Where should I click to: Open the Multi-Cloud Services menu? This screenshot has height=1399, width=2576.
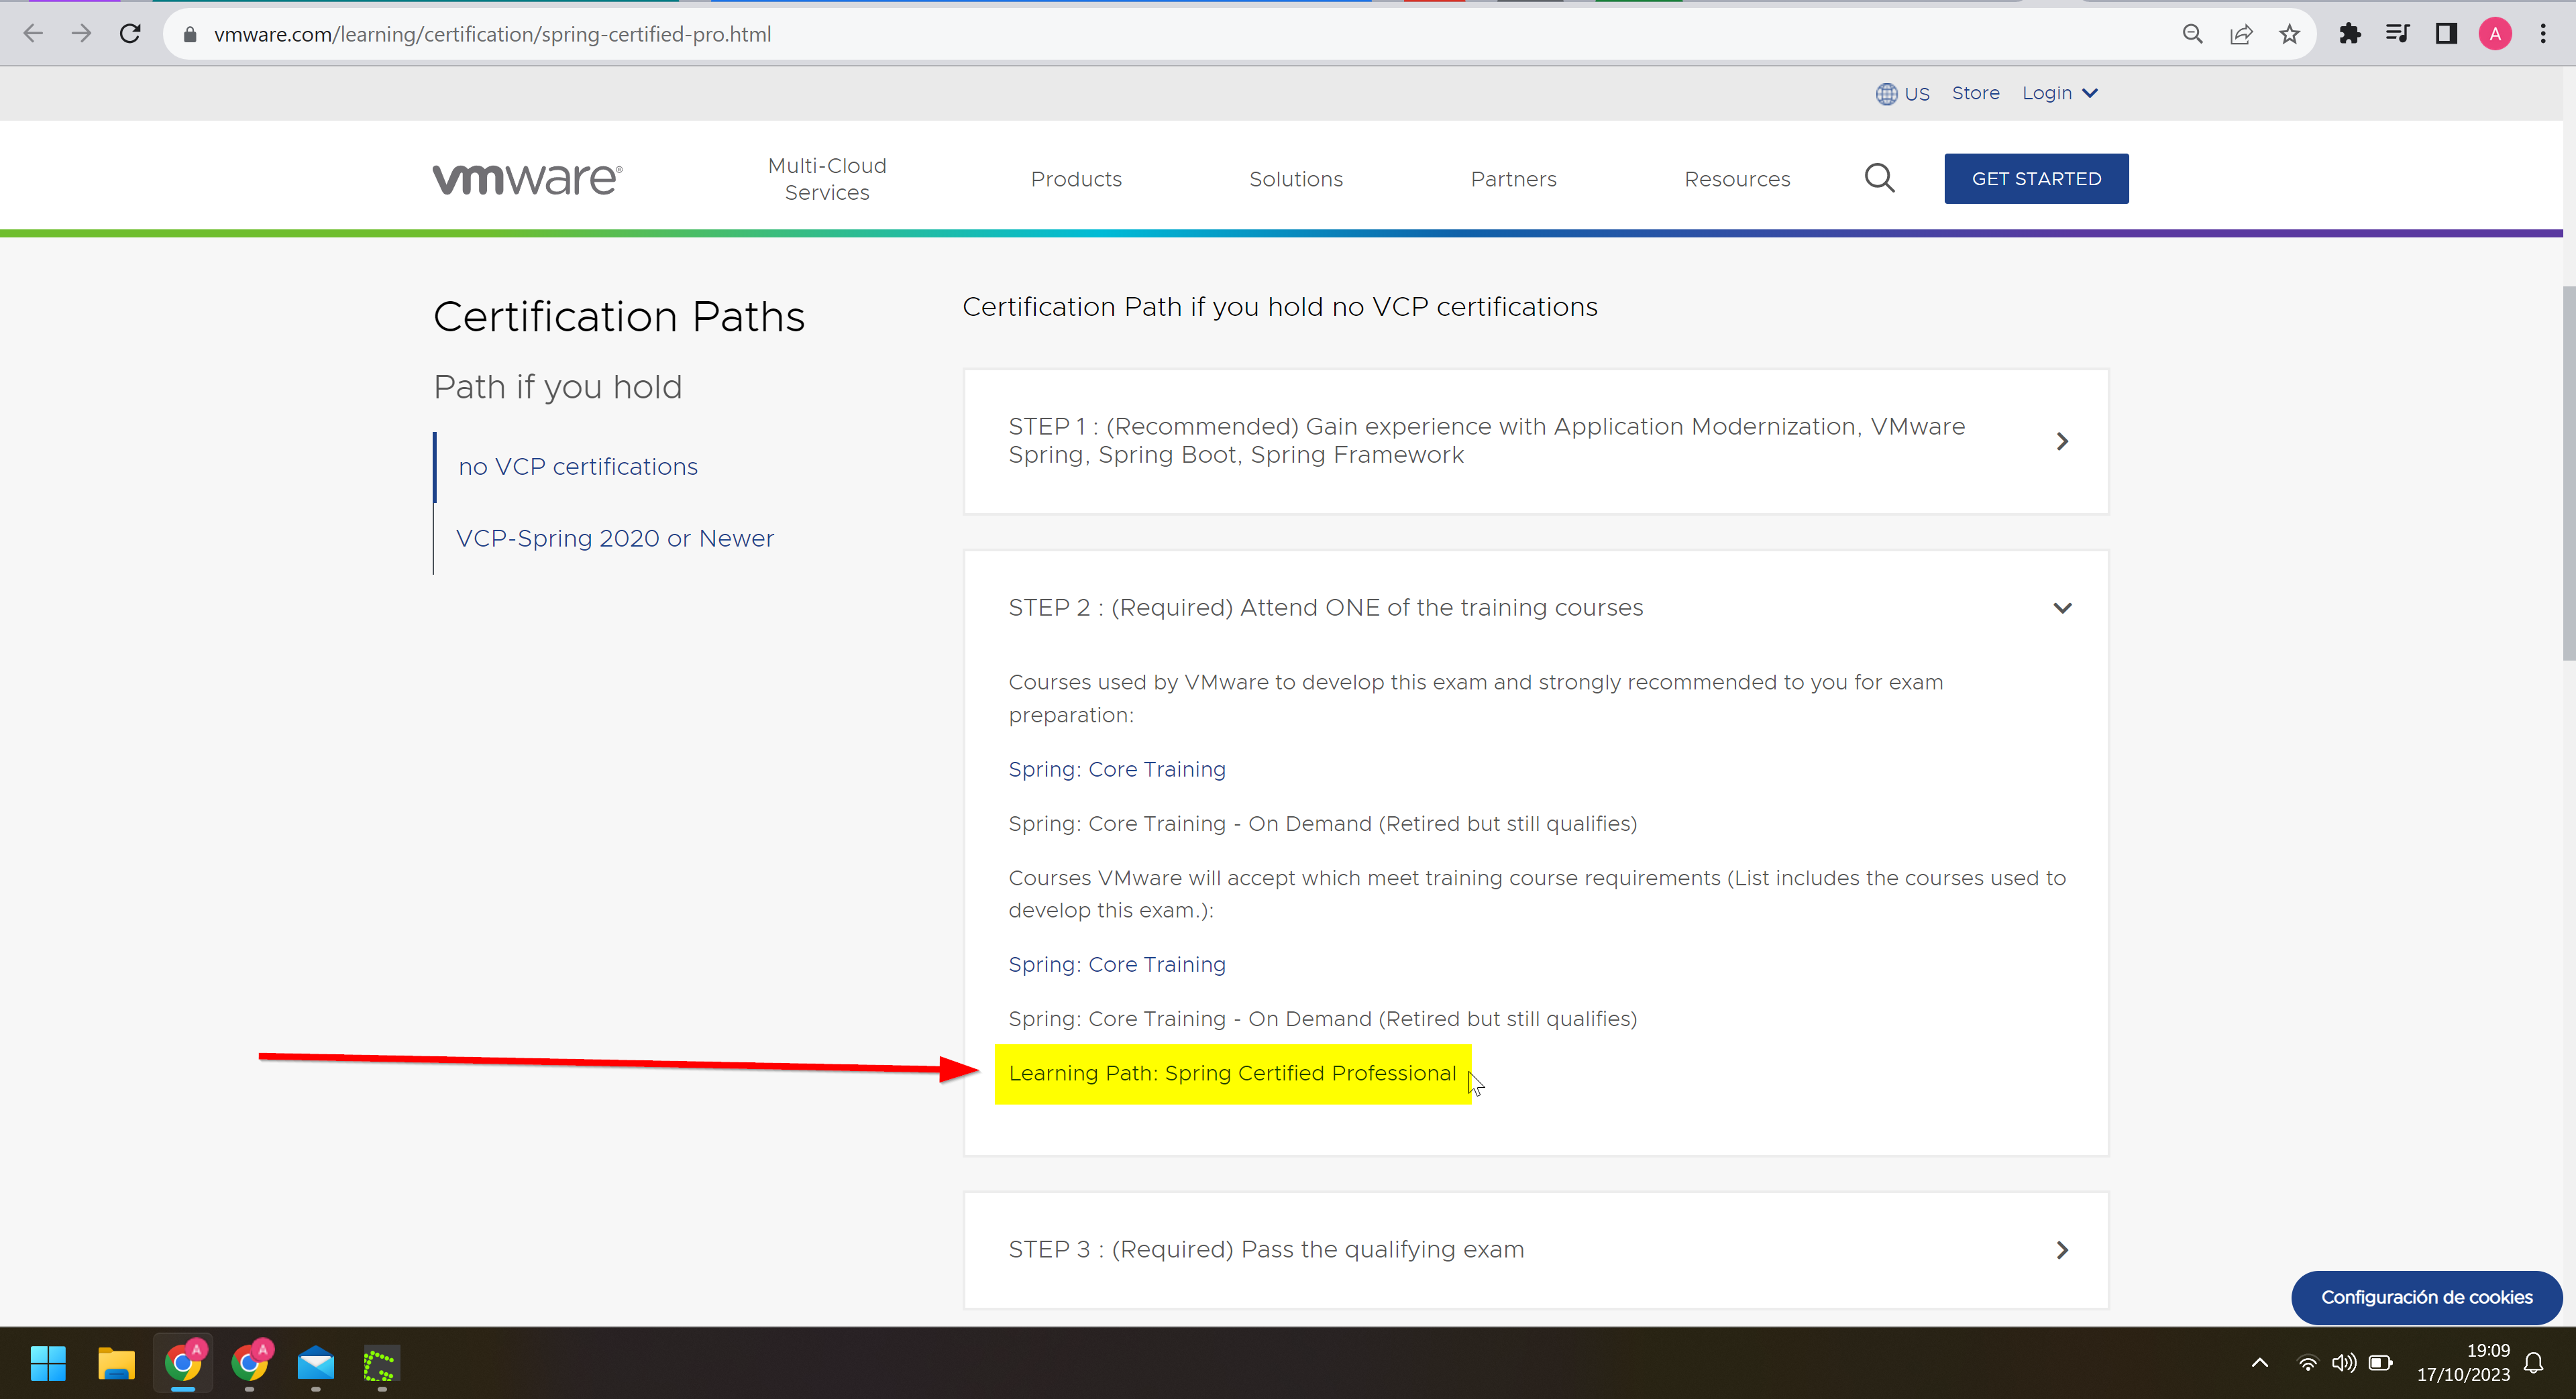(x=827, y=179)
